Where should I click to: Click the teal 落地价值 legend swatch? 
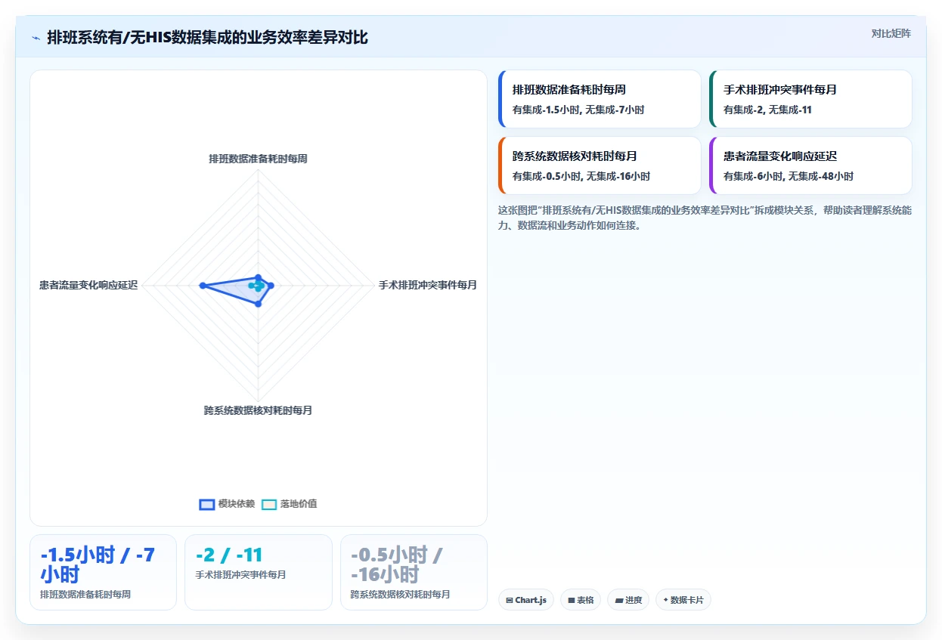tap(269, 505)
